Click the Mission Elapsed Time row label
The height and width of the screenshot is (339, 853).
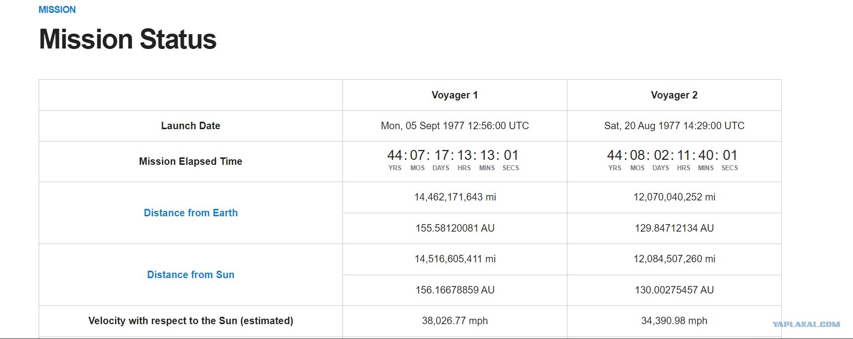[x=191, y=161]
